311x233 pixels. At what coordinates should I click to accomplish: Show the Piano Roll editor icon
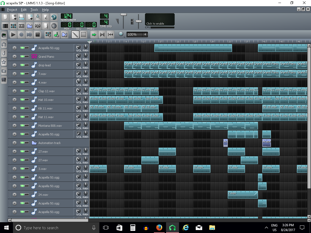(x=22, y=26)
